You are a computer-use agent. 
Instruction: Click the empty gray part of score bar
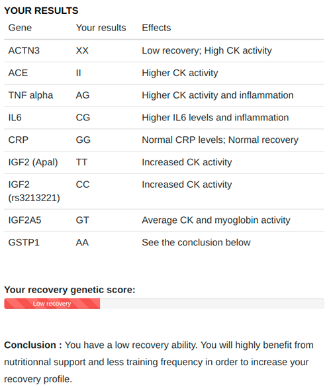click(212, 304)
